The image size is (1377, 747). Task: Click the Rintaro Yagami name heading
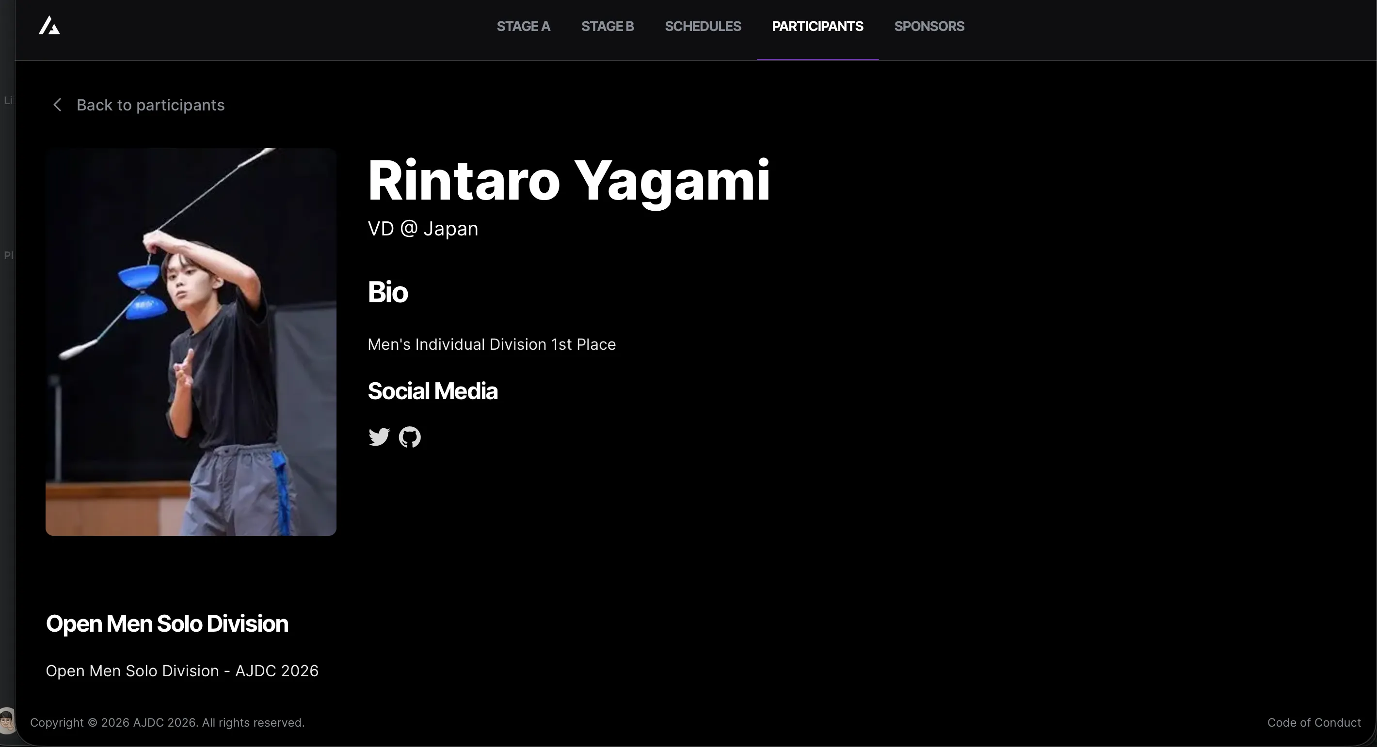click(568, 181)
